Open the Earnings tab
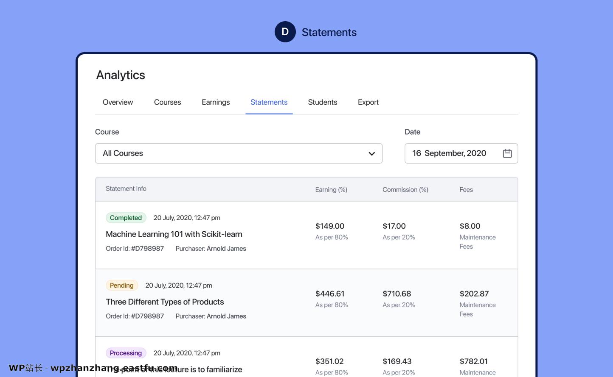The image size is (613, 377). (x=216, y=102)
